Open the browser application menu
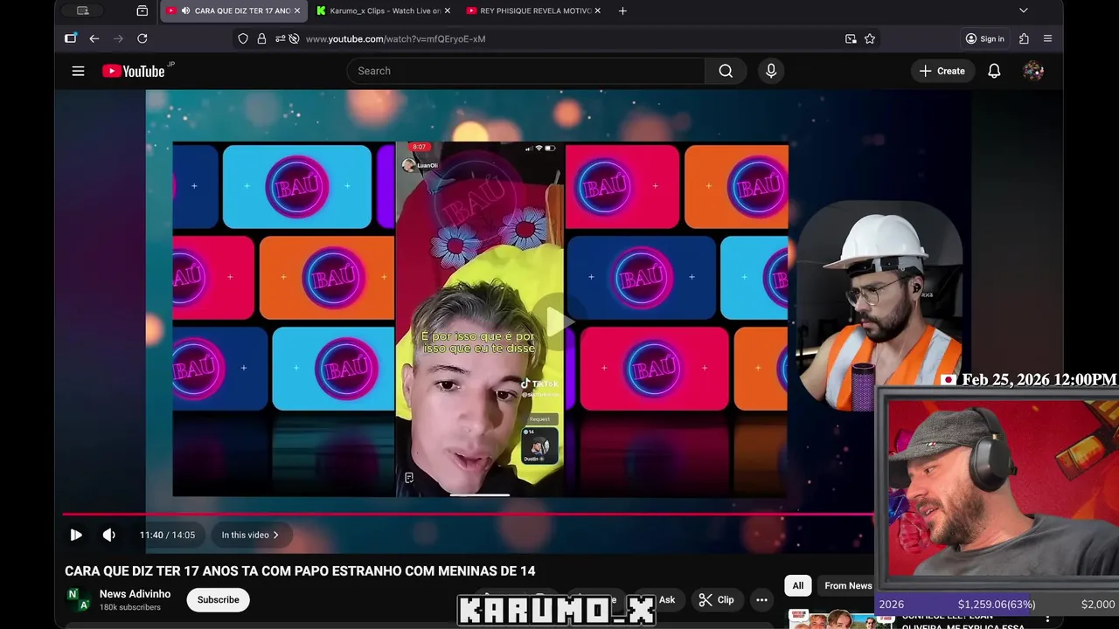 [1047, 38]
